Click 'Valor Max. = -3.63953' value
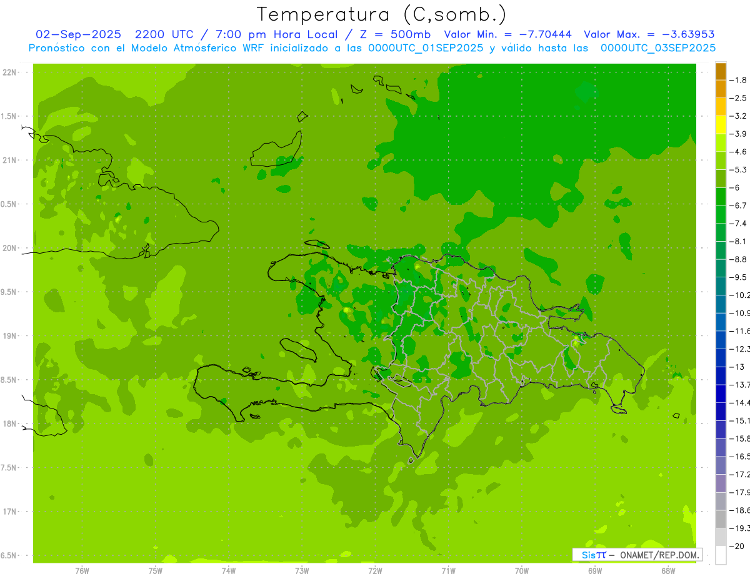 tap(649, 34)
